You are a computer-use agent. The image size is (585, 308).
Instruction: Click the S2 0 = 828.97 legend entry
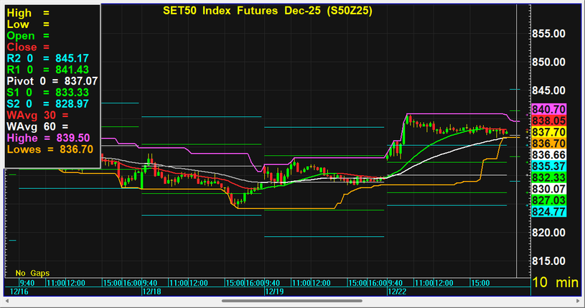pos(48,104)
